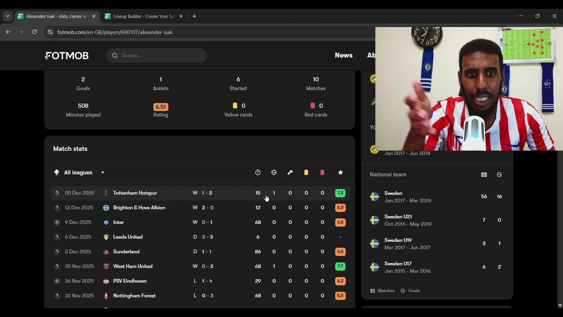Close the Alexander Isak tab

pyautogui.click(x=94, y=16)
